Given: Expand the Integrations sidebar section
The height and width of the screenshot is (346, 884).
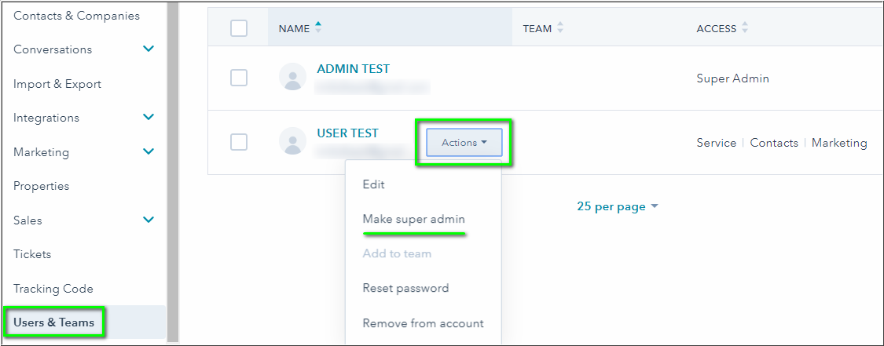Looking at the screenshot, I should pos(149,118).
